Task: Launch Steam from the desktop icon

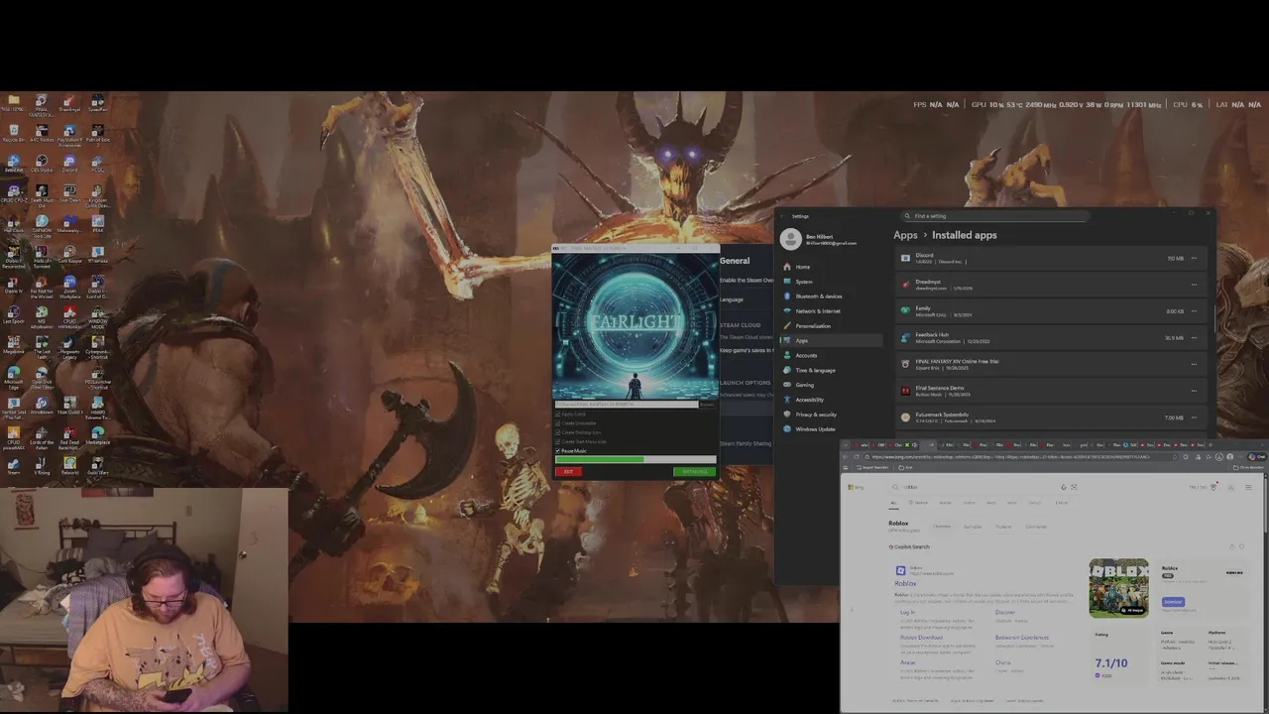Action: point(13,464)
